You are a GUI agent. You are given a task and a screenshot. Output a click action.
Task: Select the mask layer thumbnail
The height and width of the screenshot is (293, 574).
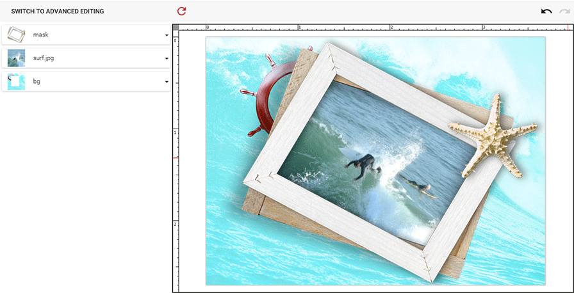coord(17,35)
